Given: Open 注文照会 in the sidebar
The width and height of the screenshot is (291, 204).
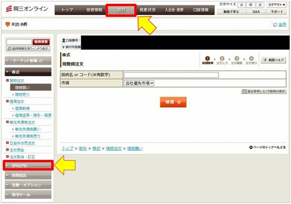Looking at the screenshot, I should (x=17, y=150).
